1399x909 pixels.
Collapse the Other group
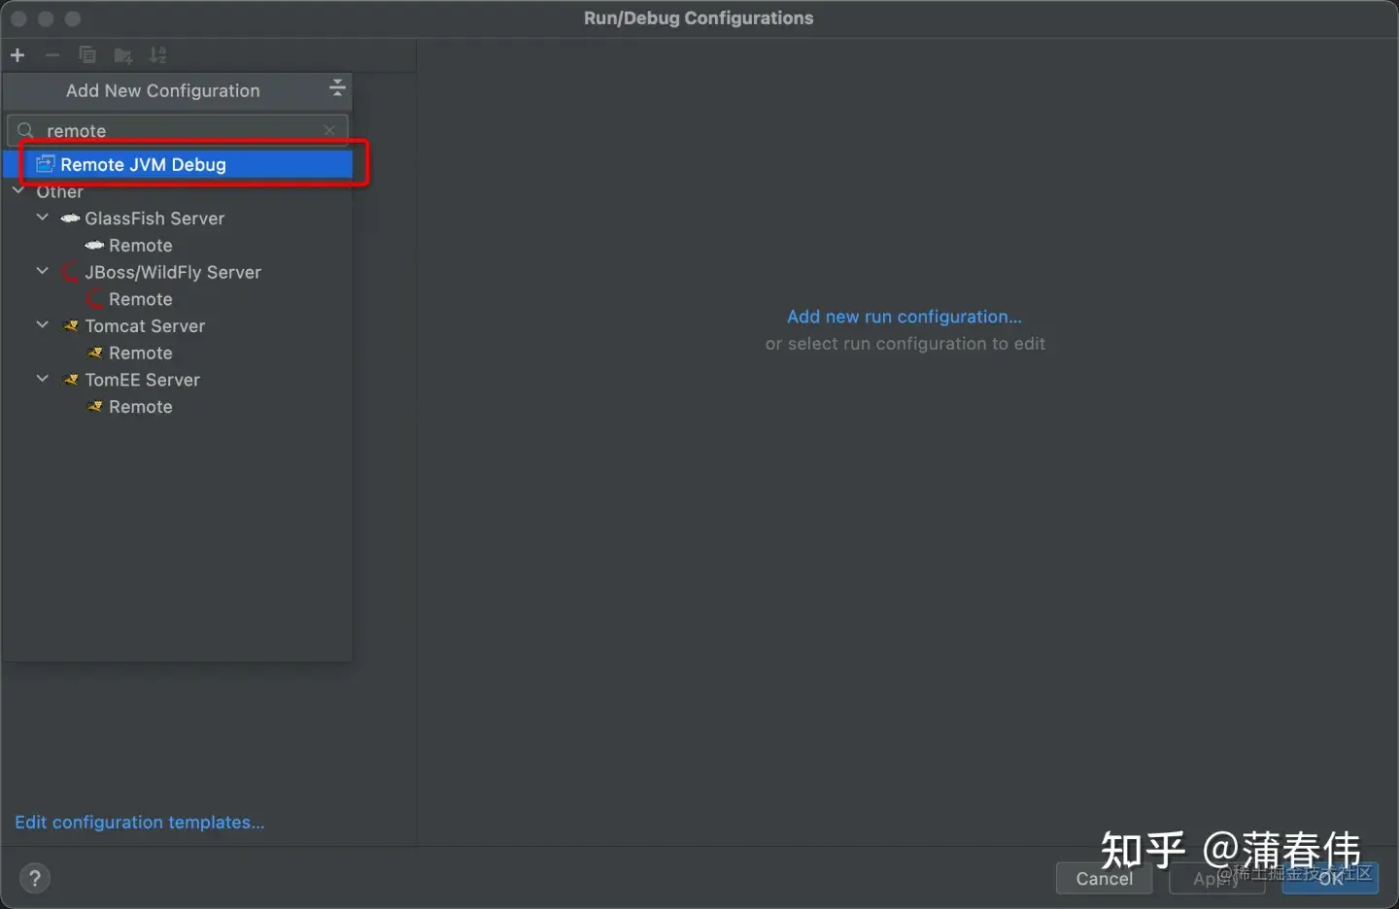[x=18, y=190]
